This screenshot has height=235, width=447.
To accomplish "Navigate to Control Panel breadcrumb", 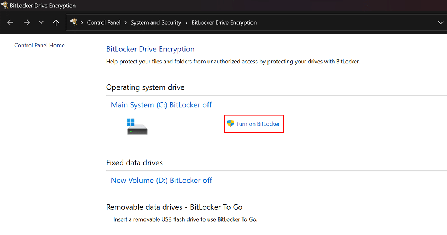I will 104,23.
